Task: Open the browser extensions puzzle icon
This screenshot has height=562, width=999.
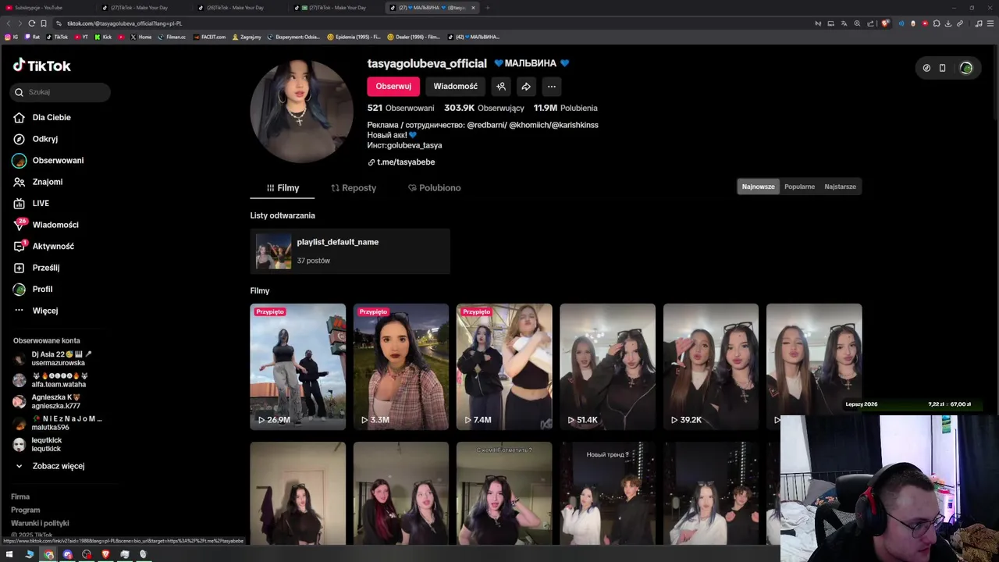Action: (x=937, y=23)
